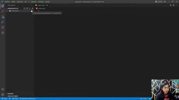
Task: Click the line and column status indicator
Action: (x=143, y=99)
